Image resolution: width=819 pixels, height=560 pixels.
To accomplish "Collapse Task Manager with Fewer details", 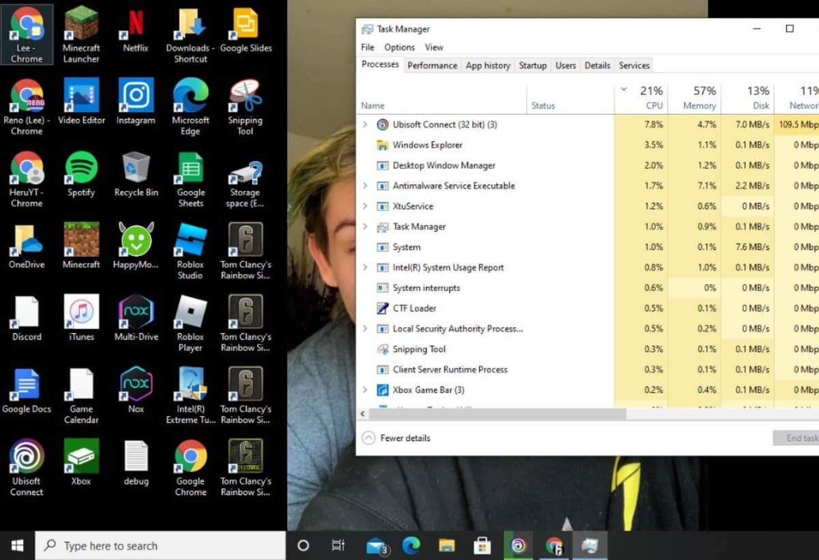I will (397, 438).
